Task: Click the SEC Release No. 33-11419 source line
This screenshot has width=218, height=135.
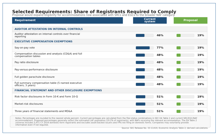Action: point(165,128)
